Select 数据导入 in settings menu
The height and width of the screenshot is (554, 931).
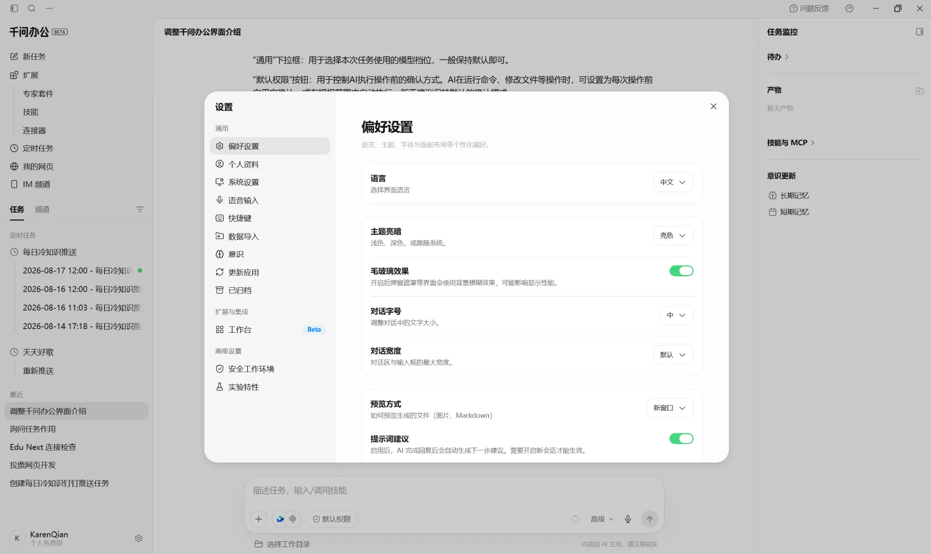point(270,236)
